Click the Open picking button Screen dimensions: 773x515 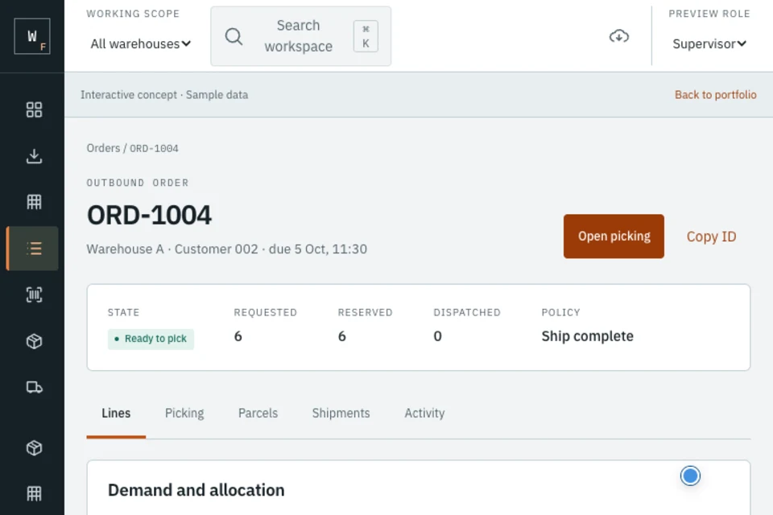[x=614, y=236]
